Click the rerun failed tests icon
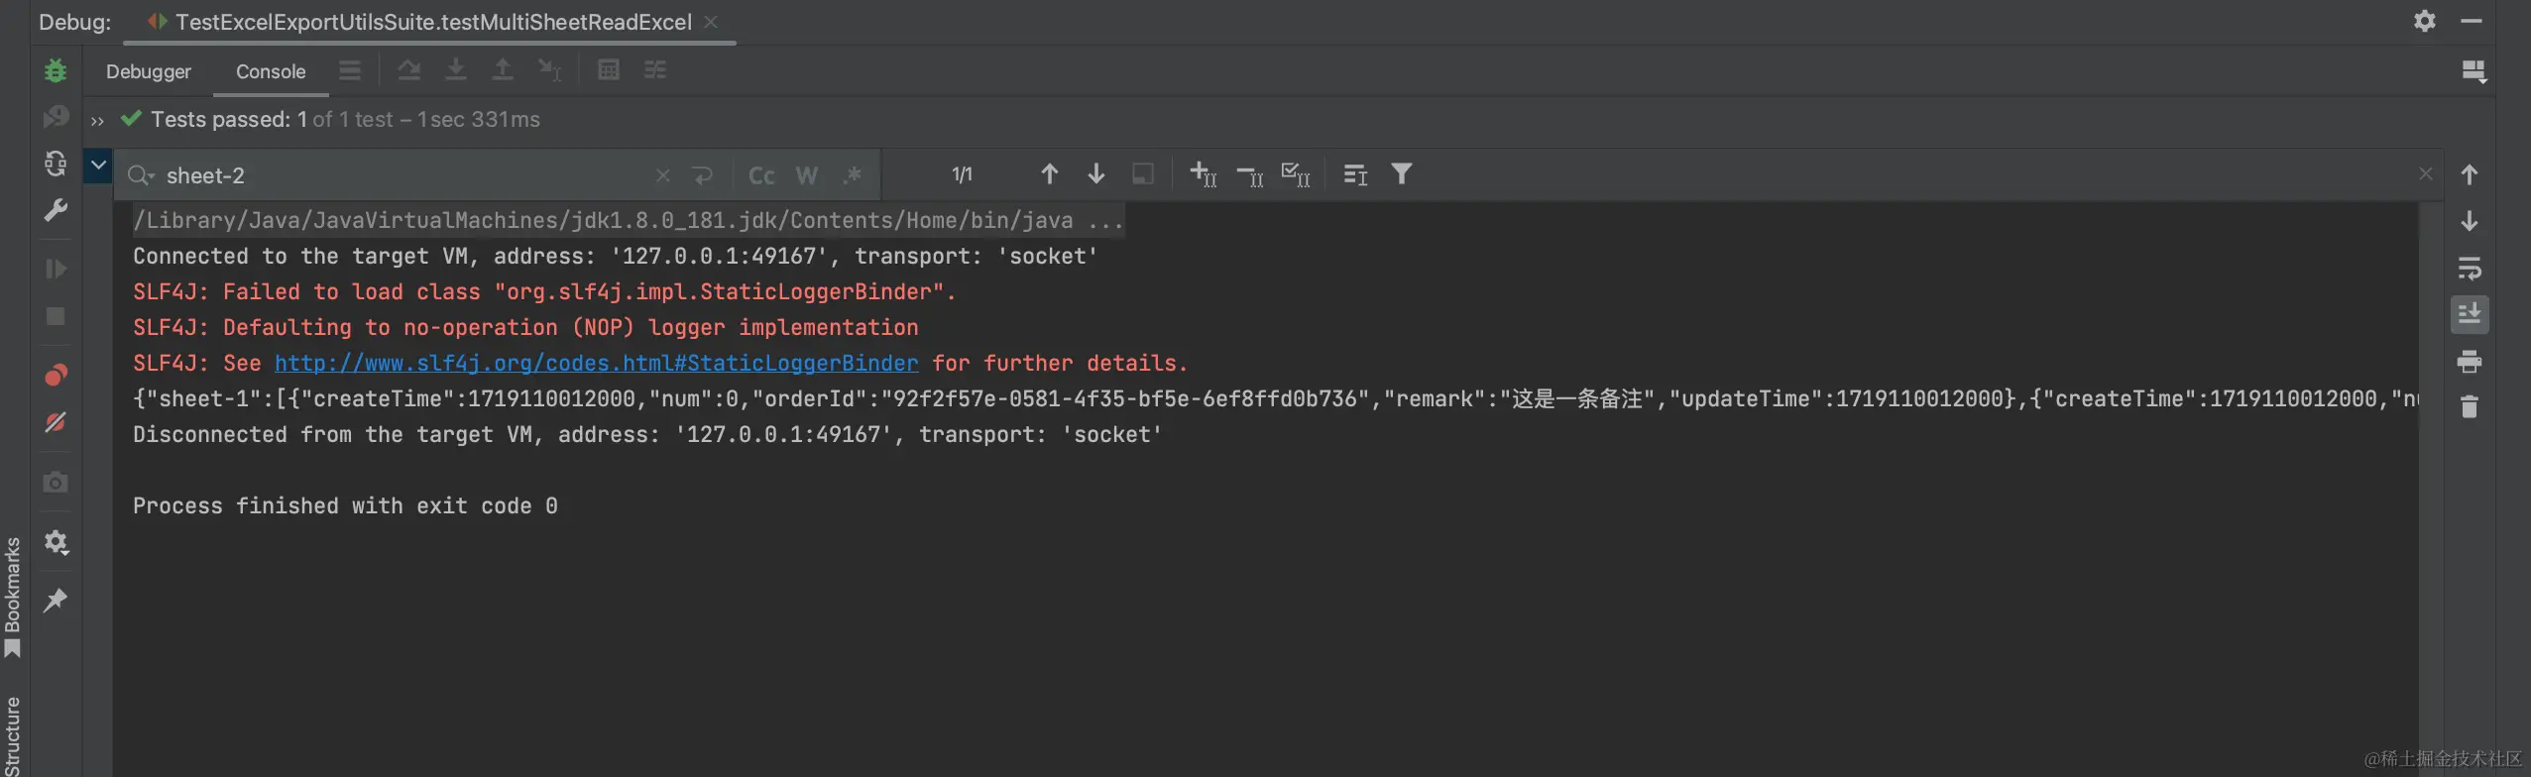 [x=56, y=117]
